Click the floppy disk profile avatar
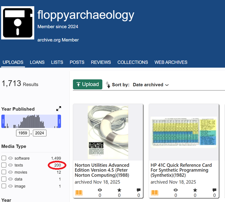225x202 pixels. 18,23
